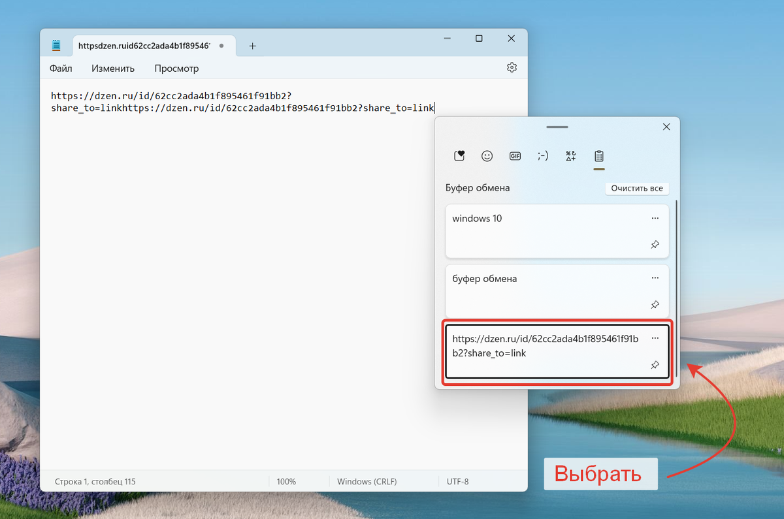
Task: Switch to the Symbols tab
Action: [571, 156]
